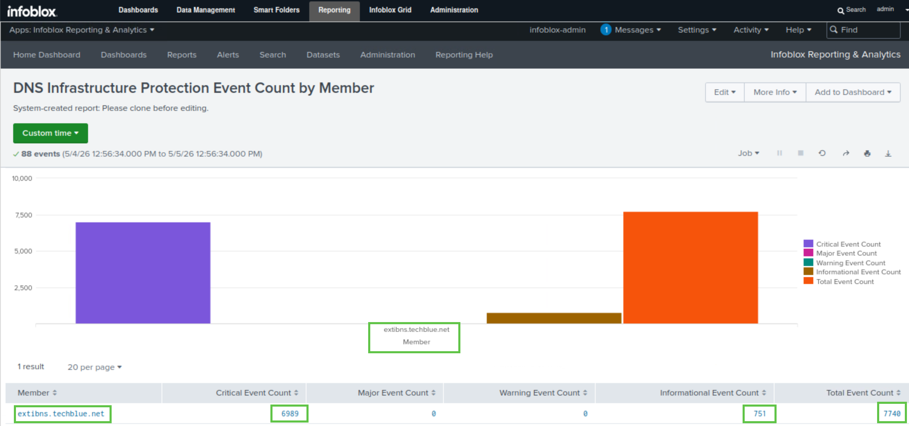This screenshot has height=426, width=909.
Task: Change the 20 per page setting
Action: tap(95, 367)
